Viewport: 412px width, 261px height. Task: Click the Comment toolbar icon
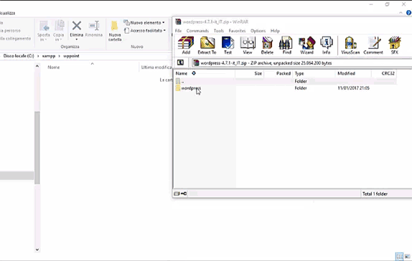pyautogui.click(x=373, y=45)
